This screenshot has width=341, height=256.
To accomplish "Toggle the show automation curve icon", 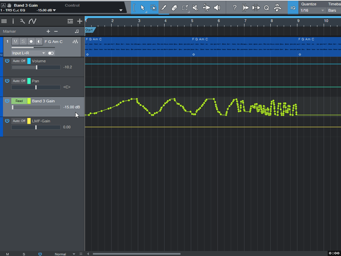I will pos(32,21).
